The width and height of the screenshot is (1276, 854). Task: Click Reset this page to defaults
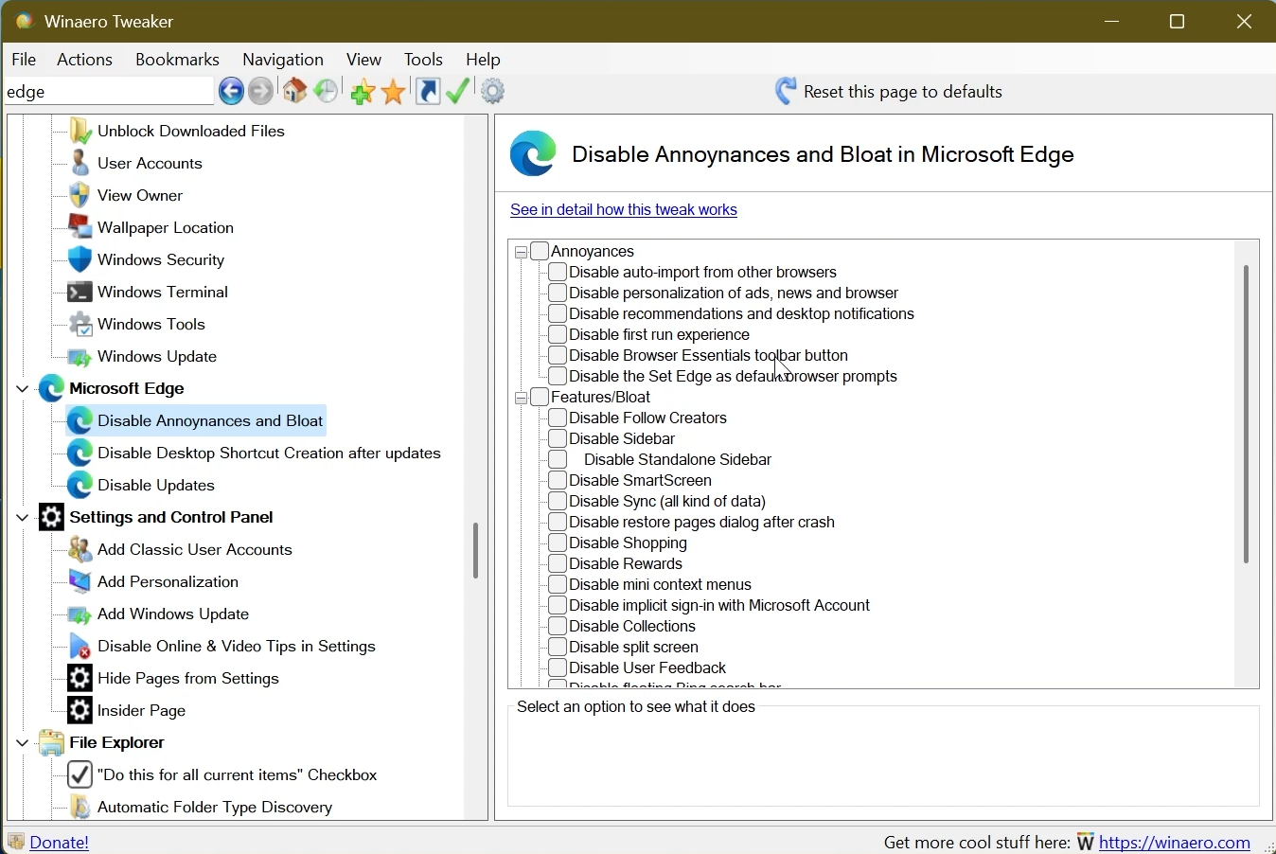coord(901,91)
